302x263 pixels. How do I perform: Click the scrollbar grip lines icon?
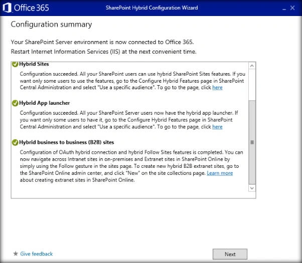pos(252,142)
